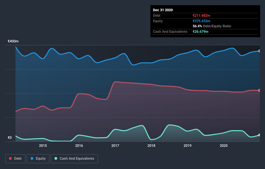Toggle the Equity legend button
The image size is (265, 169).
click(x=38, y=159)
